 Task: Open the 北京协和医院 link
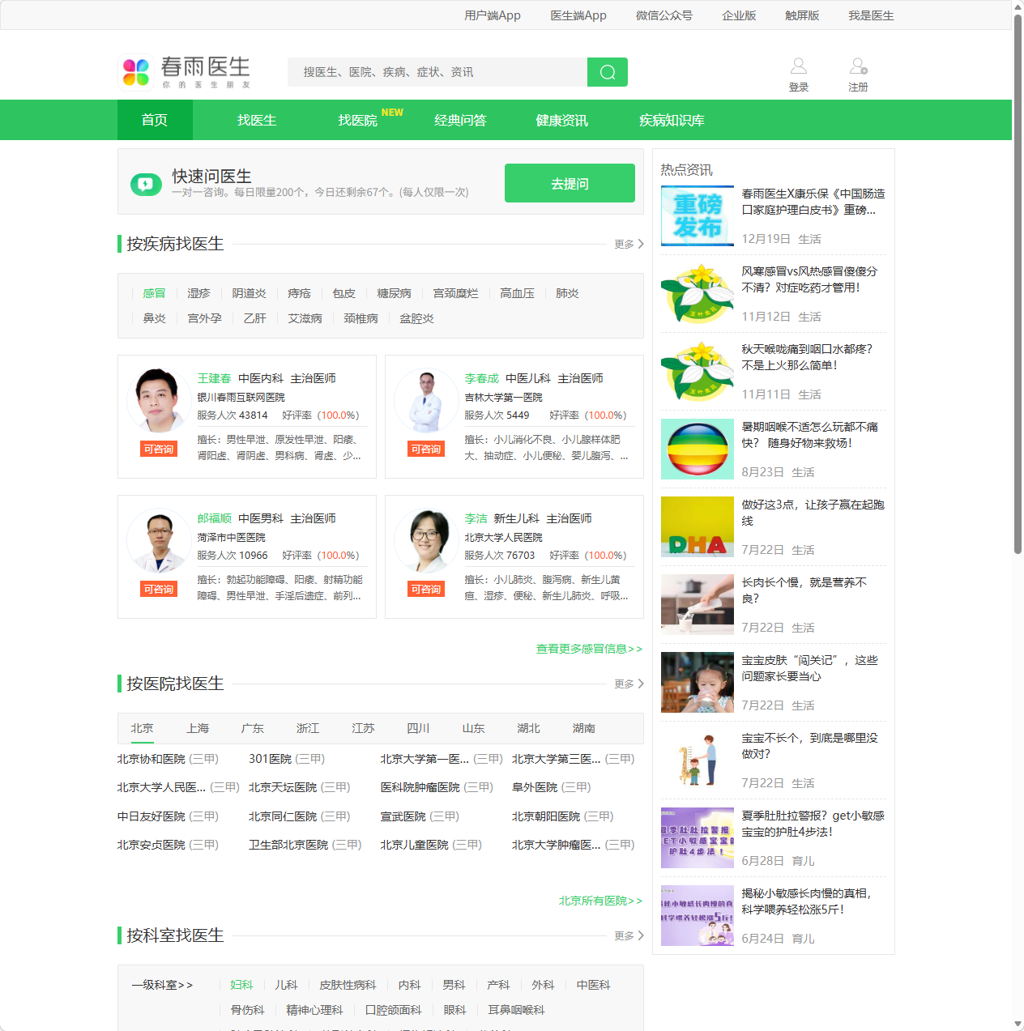[x=148, y=759]
